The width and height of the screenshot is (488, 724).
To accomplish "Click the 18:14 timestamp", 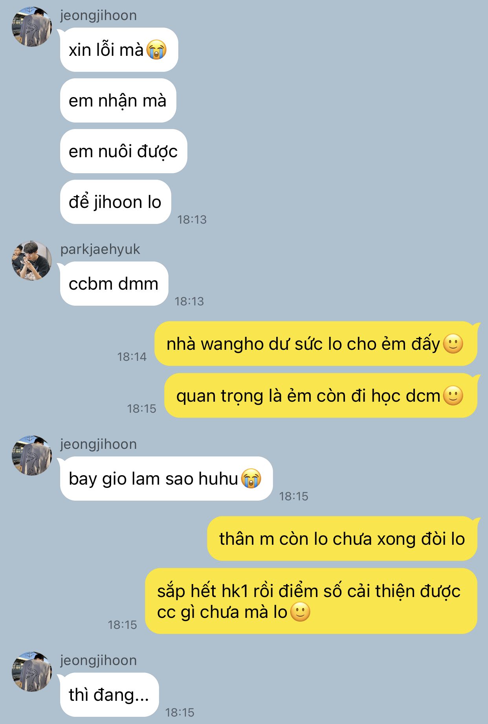I will (132, 356).
